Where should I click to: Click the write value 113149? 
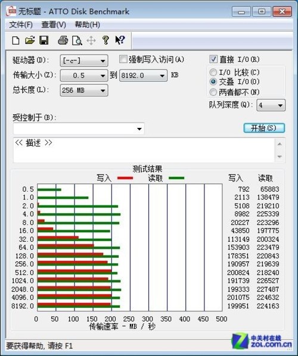tap(238, 239)
